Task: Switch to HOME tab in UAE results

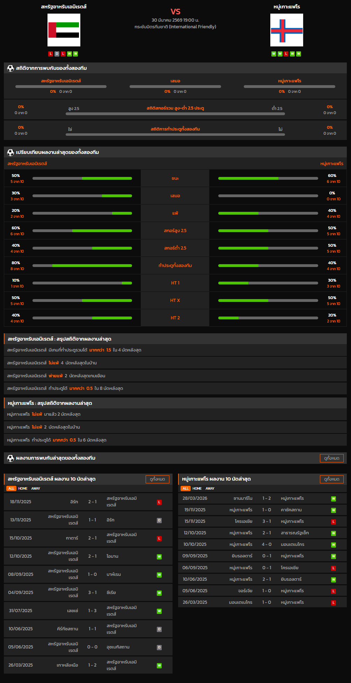Action: 23,489
